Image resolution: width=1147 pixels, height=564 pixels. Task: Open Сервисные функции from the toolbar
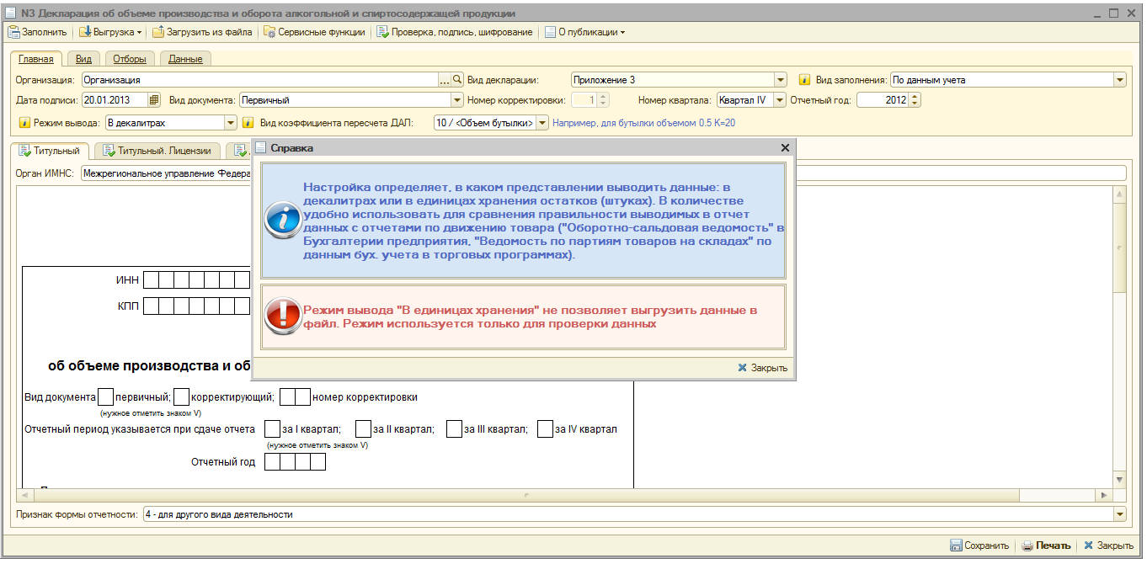[x=314, y=32]
